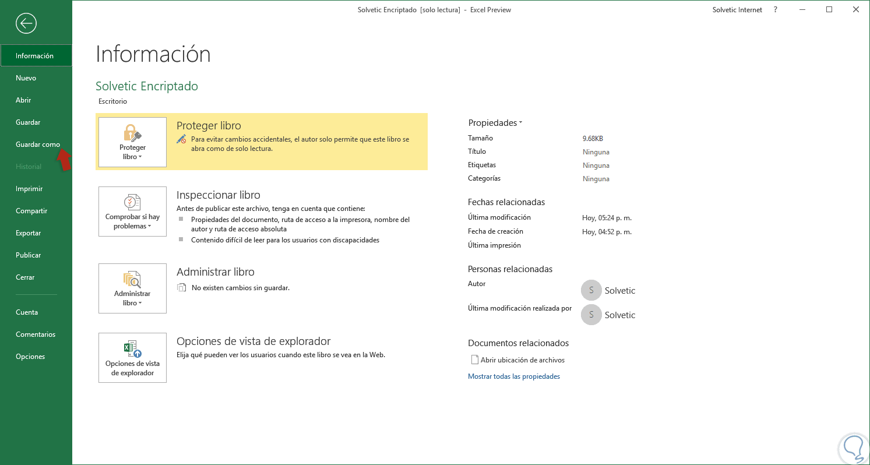Click the Autor Solvetic avatar icon

click(x=591, y=290)
